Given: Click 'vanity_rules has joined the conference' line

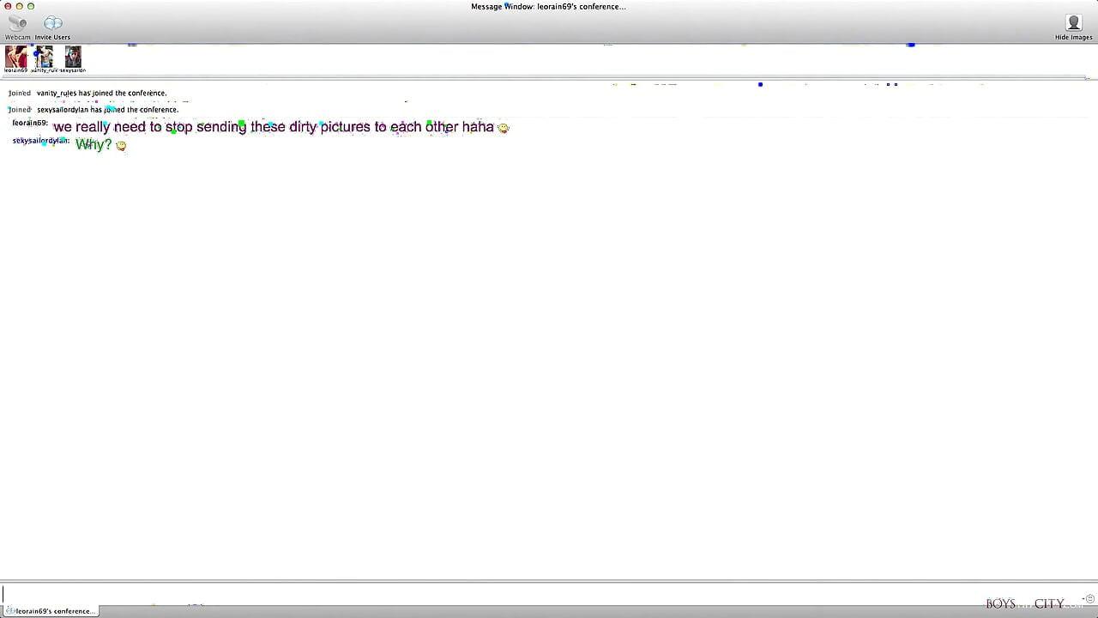Looking at the screenshot, I should click(x=101, y=93).
